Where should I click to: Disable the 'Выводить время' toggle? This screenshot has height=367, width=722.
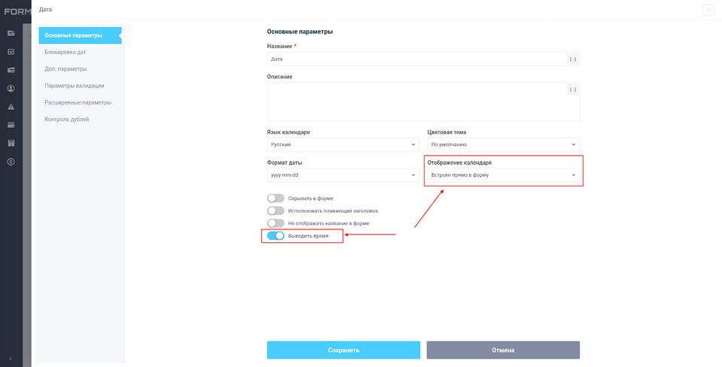276,236
